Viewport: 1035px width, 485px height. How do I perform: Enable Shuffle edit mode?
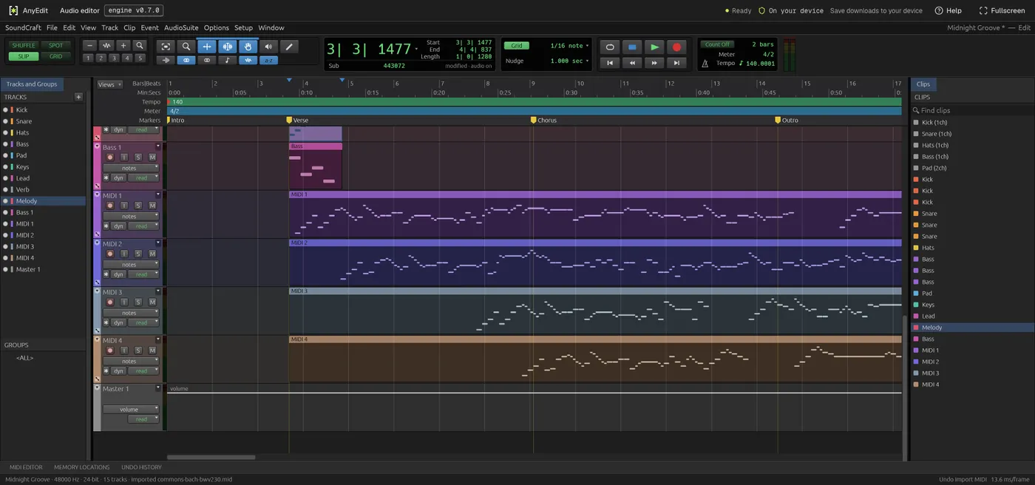[x=24, y=46]
